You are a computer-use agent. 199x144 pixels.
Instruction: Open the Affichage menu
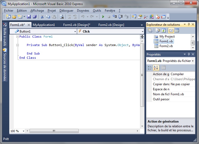tap(37, 11)
